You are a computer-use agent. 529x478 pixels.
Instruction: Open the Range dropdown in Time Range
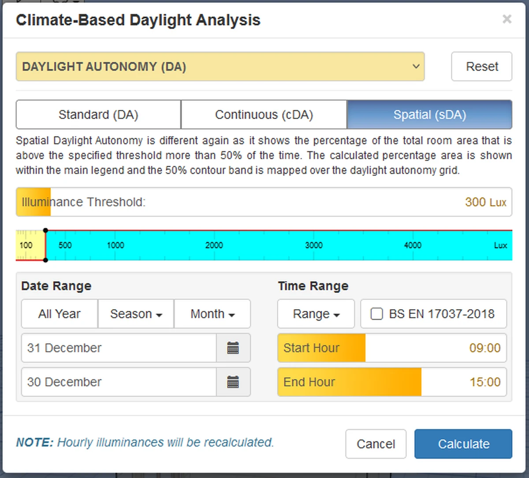pyautogui.click(x=316, y=314)
